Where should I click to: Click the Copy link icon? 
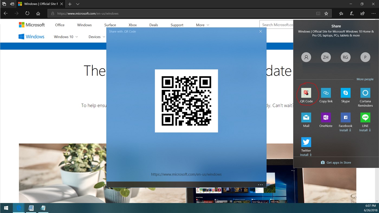326,92
